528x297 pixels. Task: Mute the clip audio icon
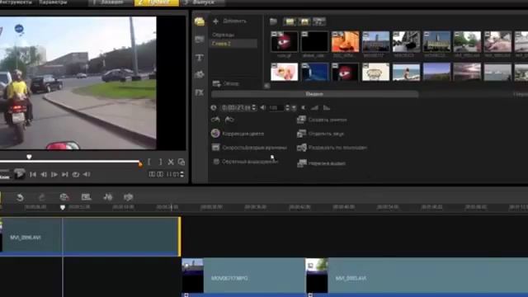coord(304,108)
